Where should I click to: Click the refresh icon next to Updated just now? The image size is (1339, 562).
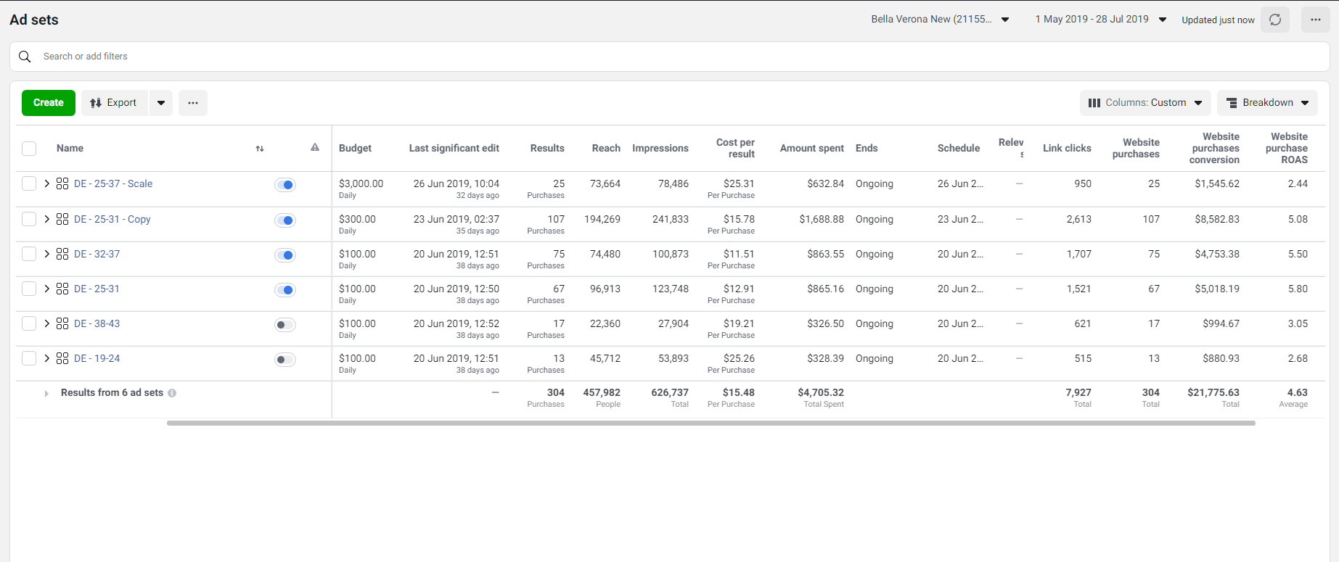(x=1275, y=20)
